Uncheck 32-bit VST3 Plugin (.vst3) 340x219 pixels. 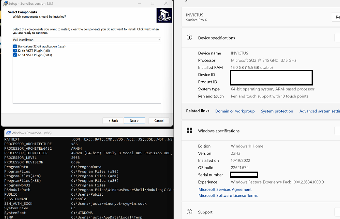coord(15,55)
